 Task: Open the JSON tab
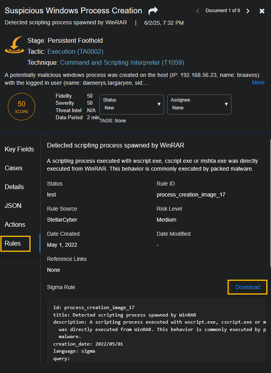click(13, 206)
